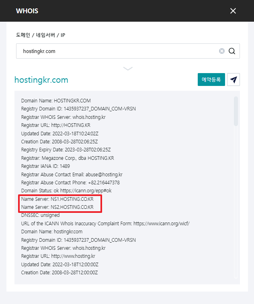Close the WHOIS dialog with the X

[233, 11]
